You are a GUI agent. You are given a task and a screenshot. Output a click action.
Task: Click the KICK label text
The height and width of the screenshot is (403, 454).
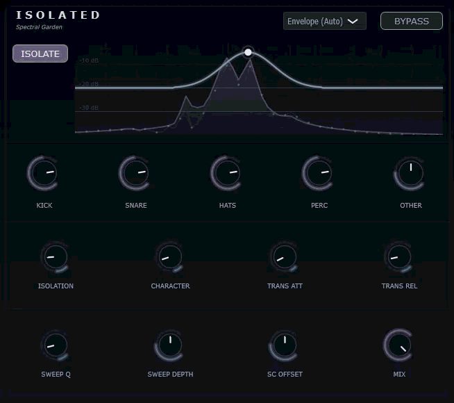click(44, 206)
